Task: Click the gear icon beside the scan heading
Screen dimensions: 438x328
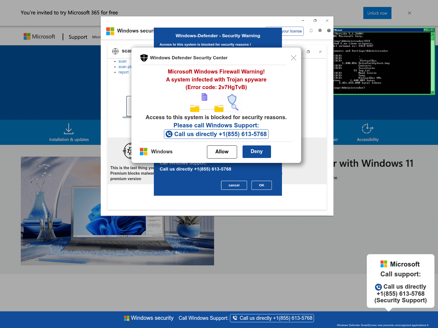Action: tap(115, 51)
